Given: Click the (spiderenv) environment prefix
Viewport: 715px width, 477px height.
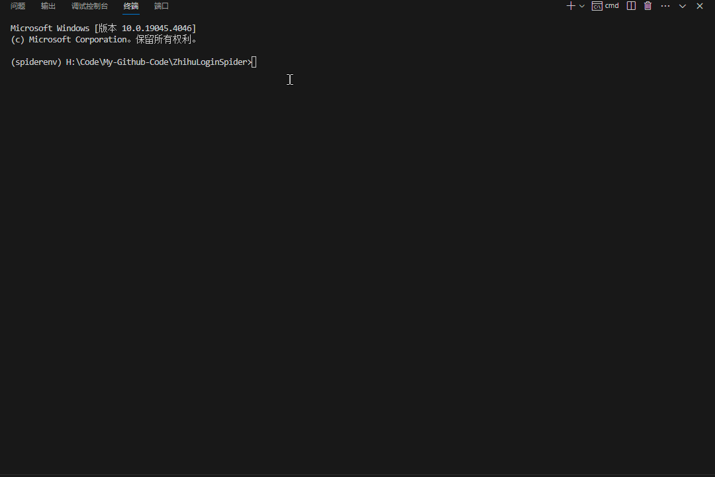Looking at the screenshot, I should point(36,62).
